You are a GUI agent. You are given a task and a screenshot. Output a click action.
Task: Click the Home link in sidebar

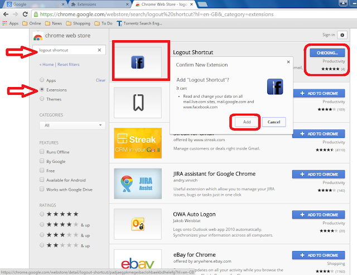tap(47, 64)
